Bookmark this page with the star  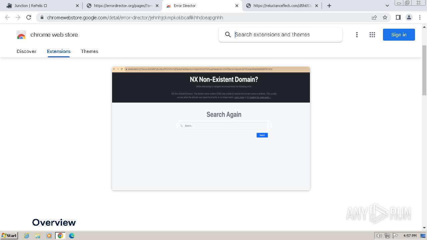click(x=385, y=17)
